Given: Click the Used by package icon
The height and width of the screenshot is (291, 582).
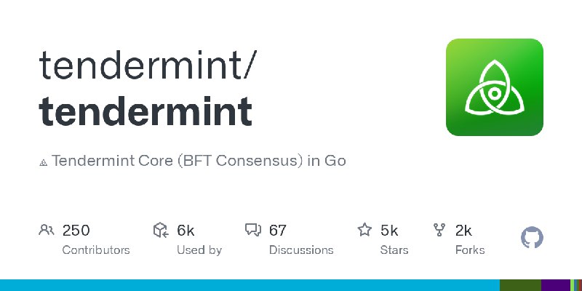Looking at the screenshot, I should click(x=161, y=231).
